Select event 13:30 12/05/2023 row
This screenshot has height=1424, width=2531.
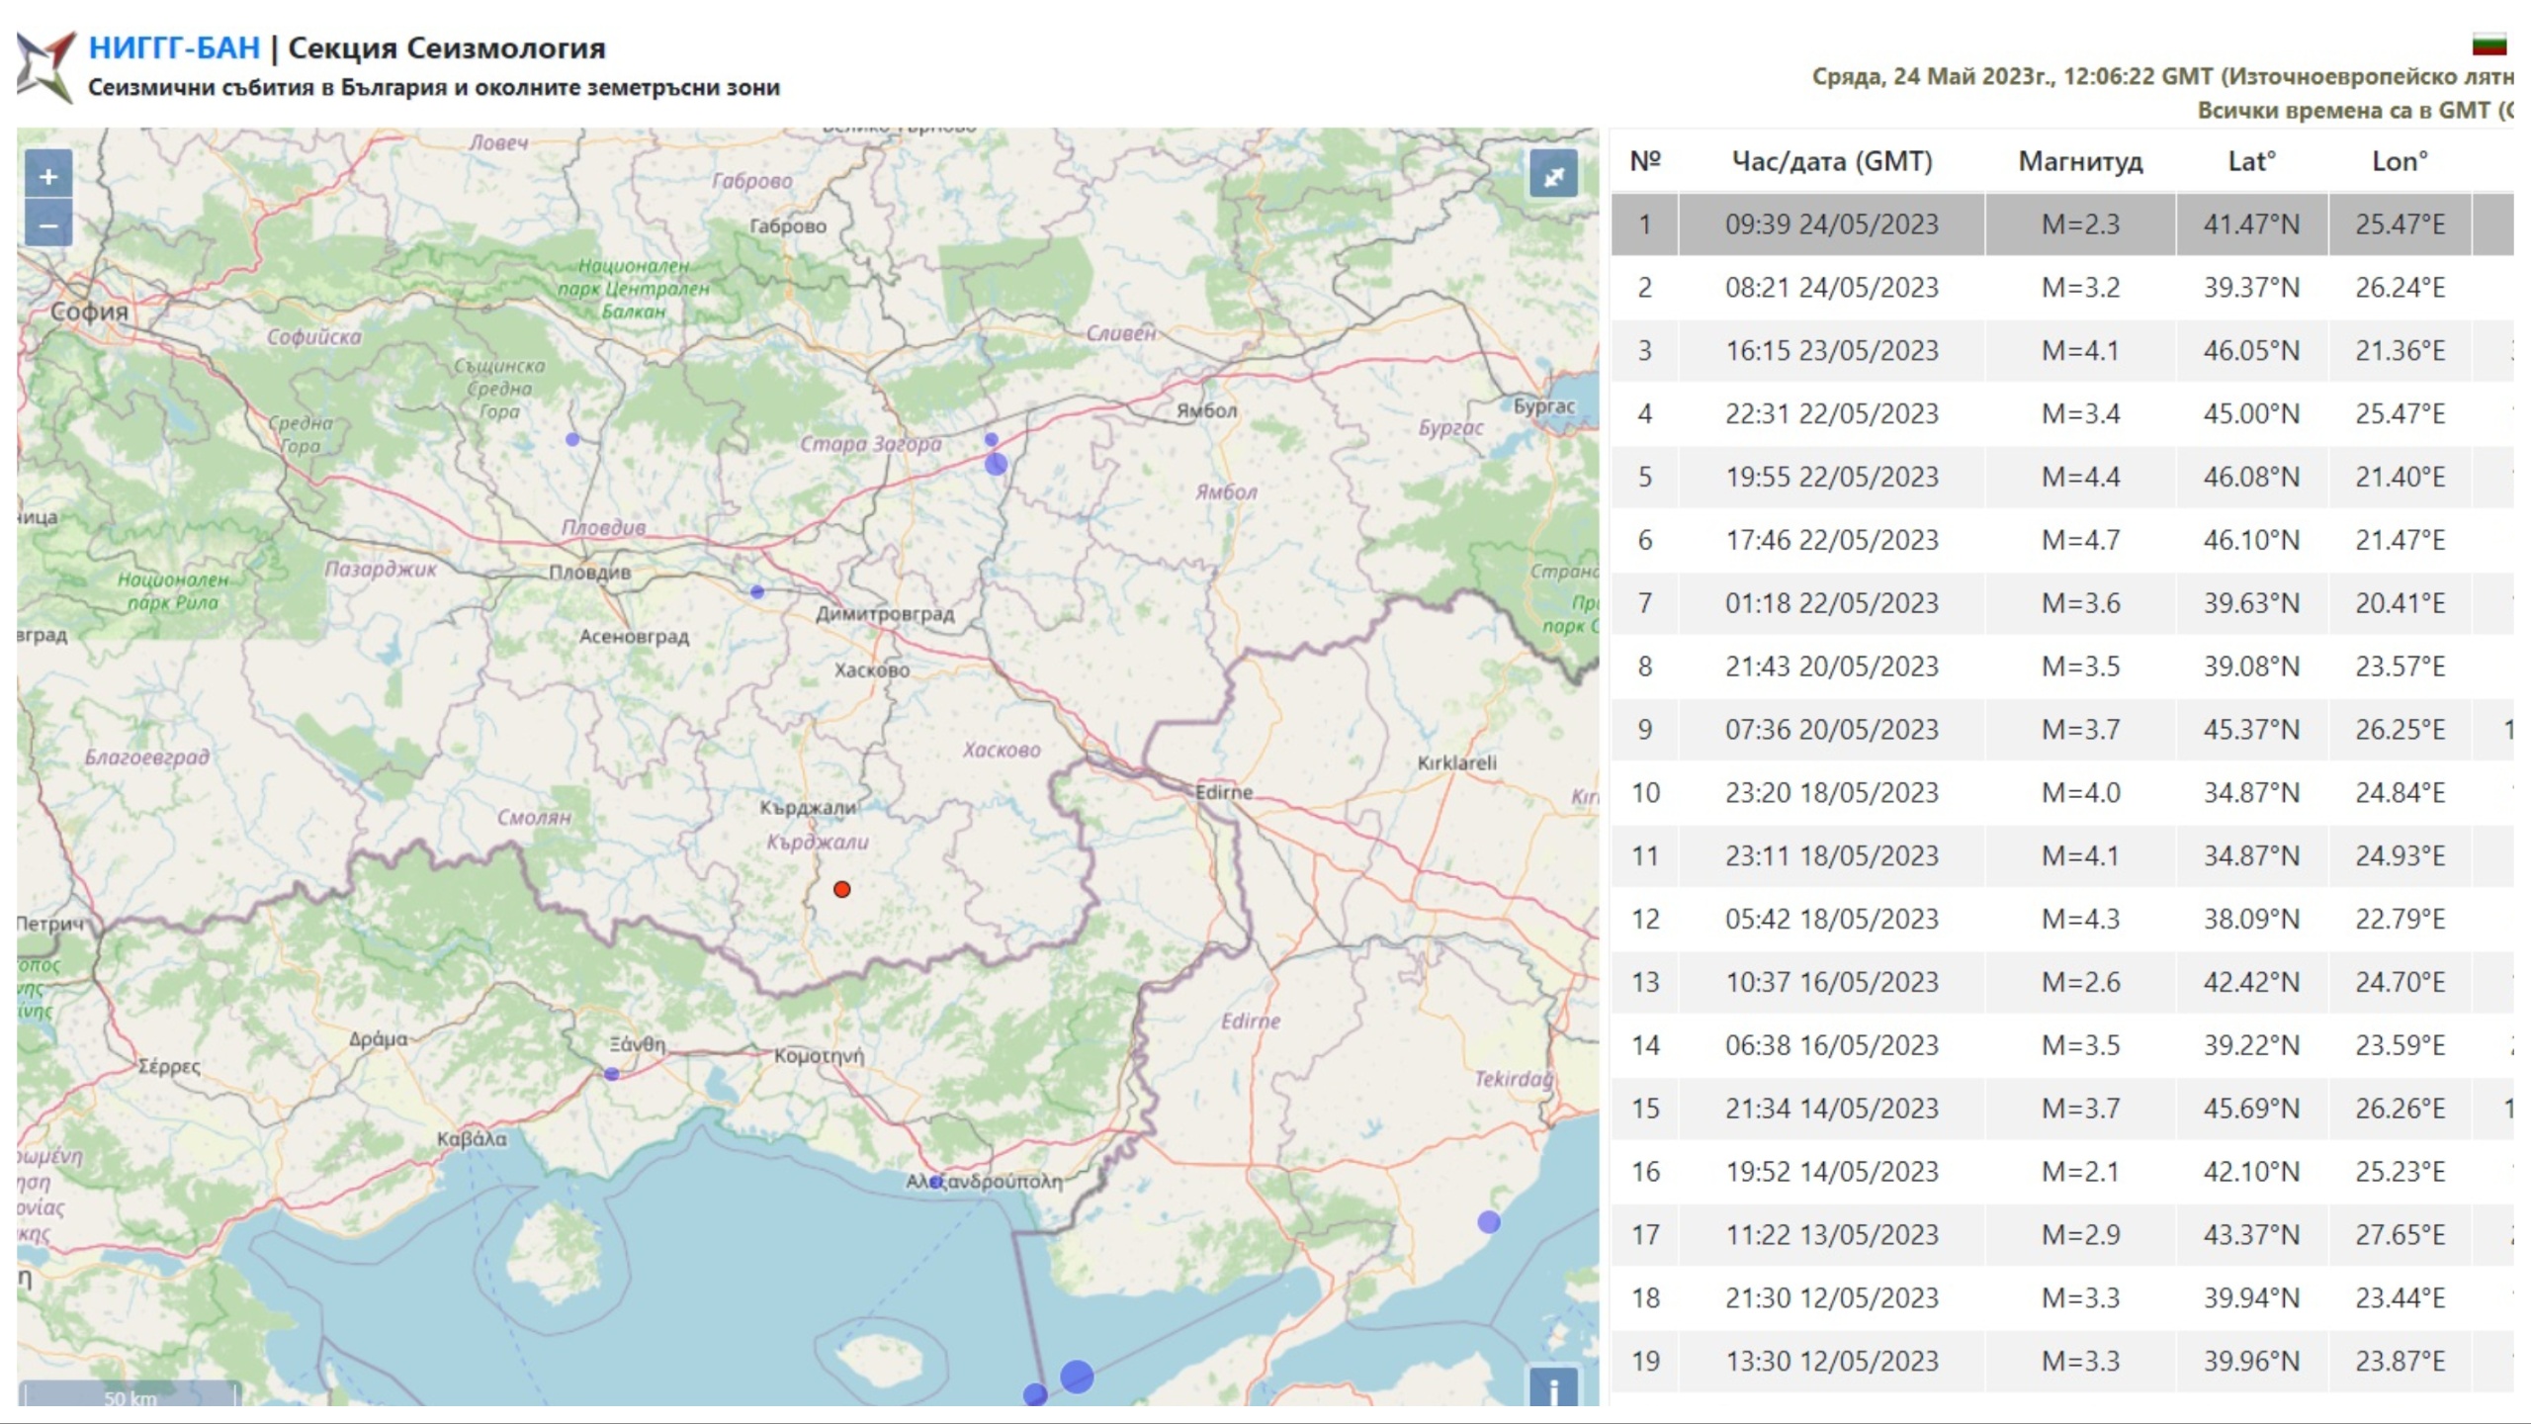click(x=2062, y=1362)
